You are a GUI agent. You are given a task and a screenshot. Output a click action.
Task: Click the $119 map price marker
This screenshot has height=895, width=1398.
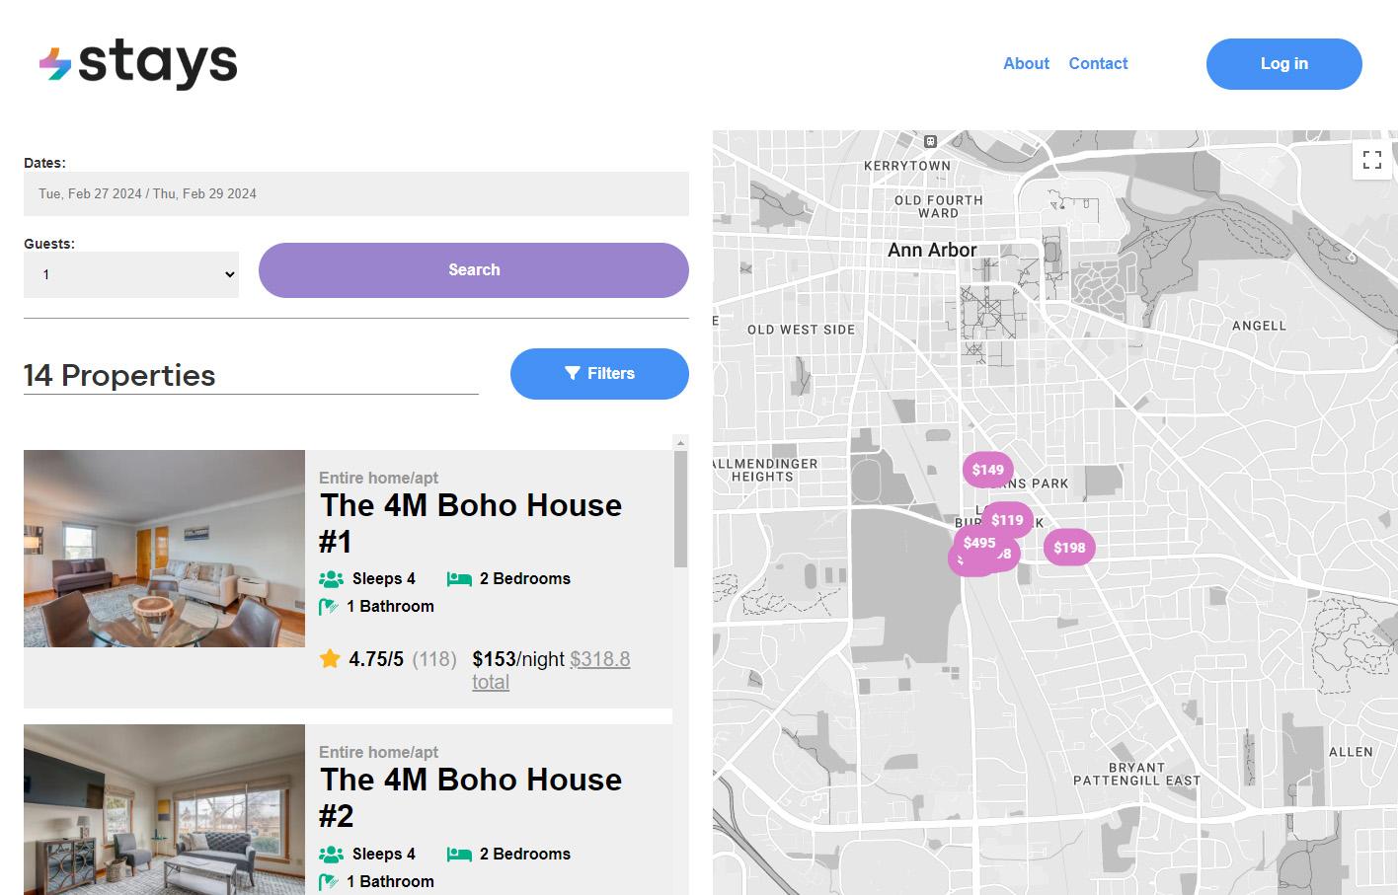point(1008,519)
